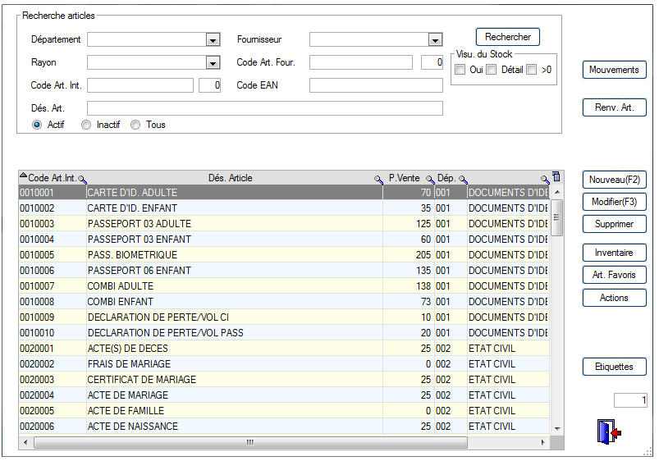
Task: Click the Etiquettes button
Action: pyautogui.click(x=614, y=367)
